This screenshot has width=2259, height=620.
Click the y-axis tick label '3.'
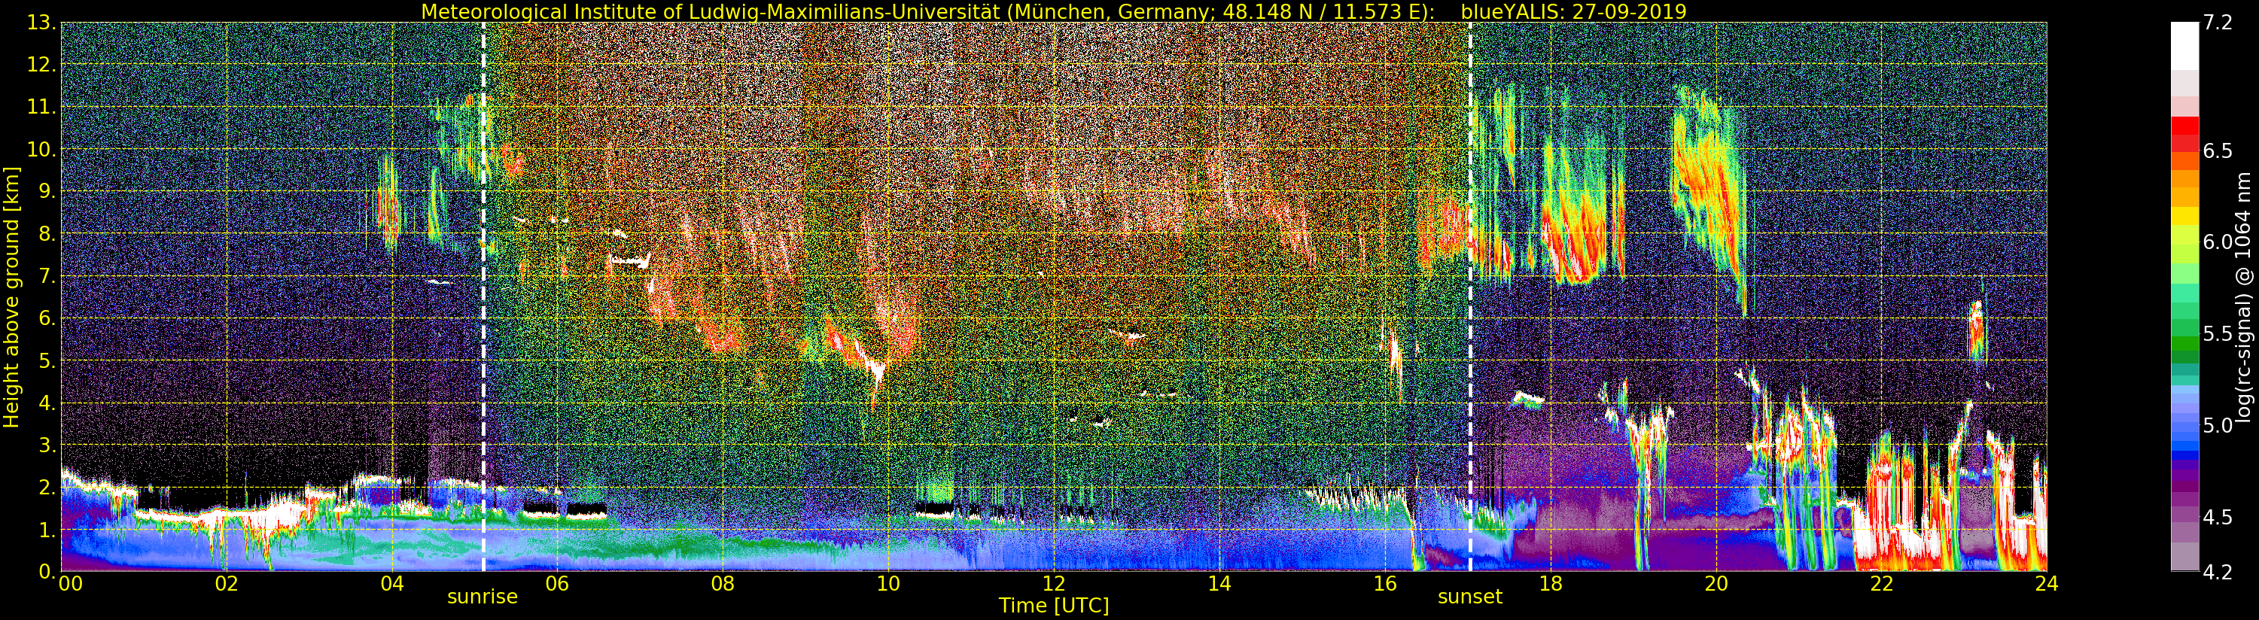coord(47,445)
